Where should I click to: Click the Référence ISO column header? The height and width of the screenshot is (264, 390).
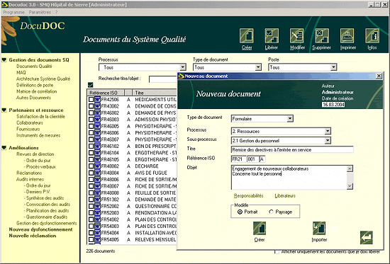[x=106, y=93]
